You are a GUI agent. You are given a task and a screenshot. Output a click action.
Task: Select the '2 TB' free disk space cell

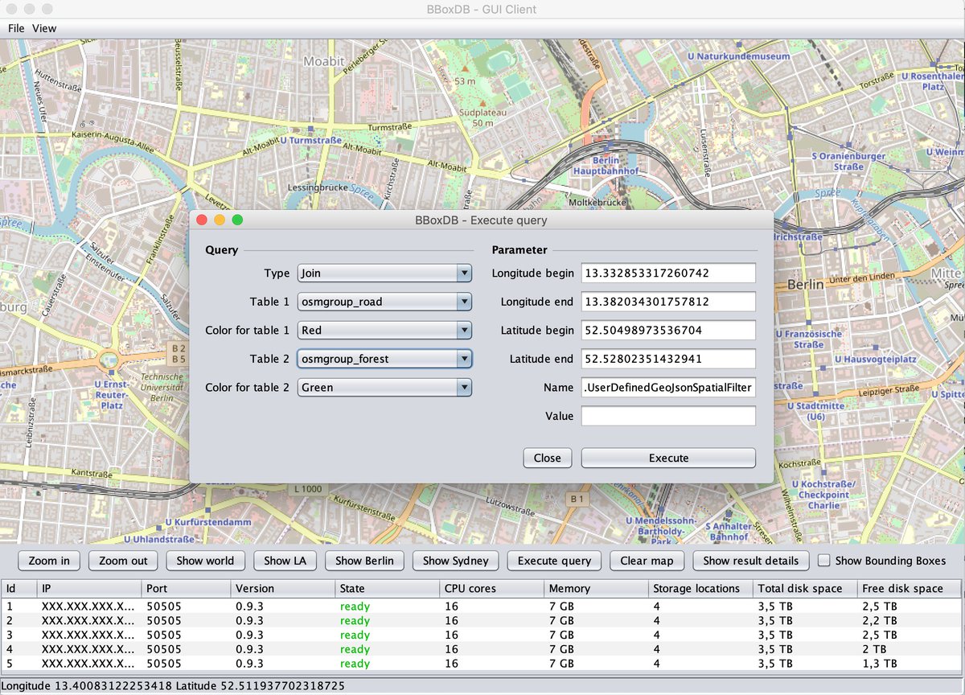click(x=910, y=649)
